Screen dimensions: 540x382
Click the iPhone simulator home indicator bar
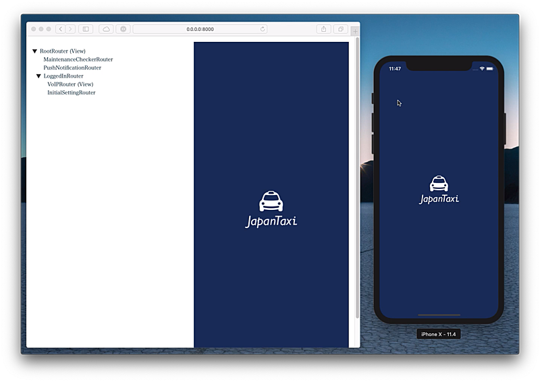coord(439,315)
